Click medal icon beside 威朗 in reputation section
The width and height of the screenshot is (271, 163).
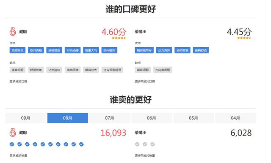tap(13, 32)
